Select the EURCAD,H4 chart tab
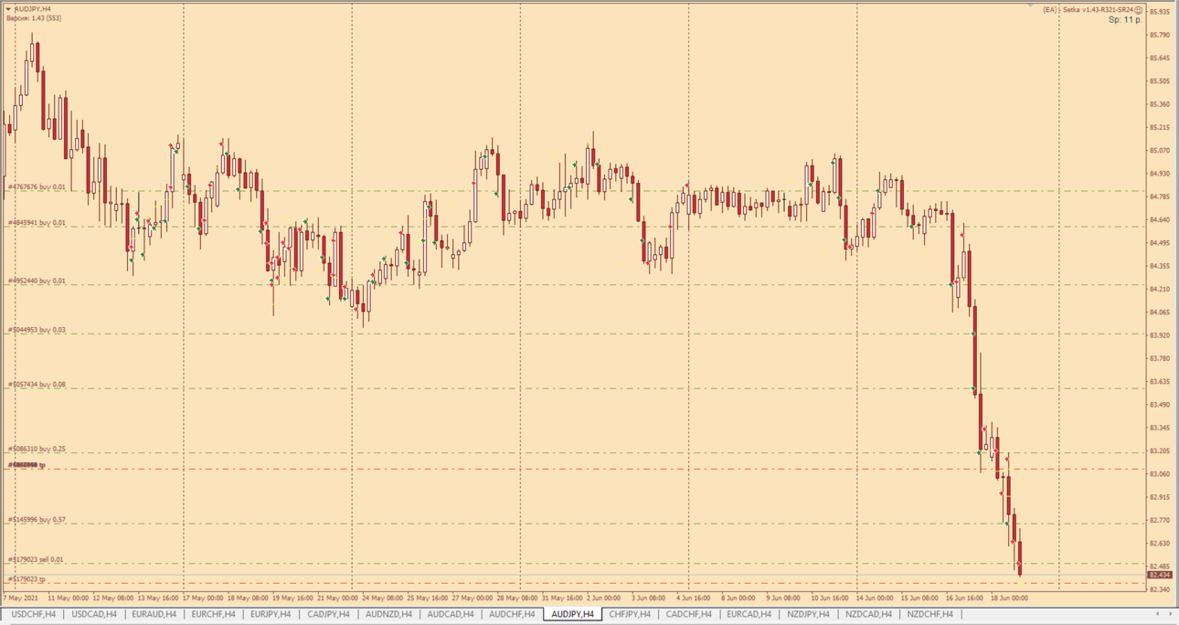 (749, 614)
